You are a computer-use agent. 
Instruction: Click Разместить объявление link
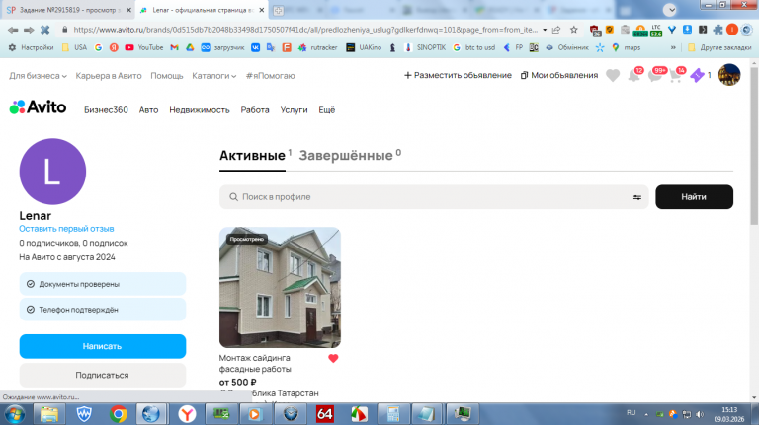pyautogui.click(x=458, y=75)
